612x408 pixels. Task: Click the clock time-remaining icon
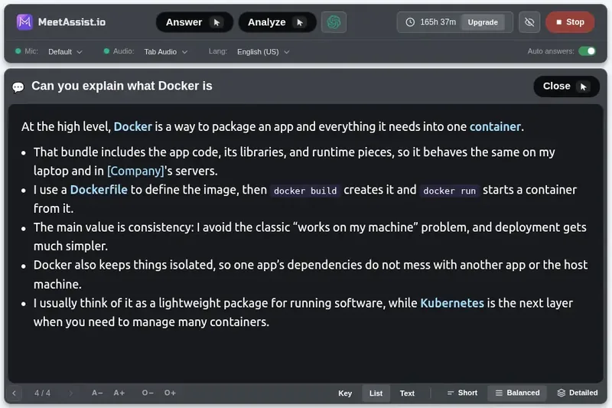pyautogui.click(x=410, y=22)
